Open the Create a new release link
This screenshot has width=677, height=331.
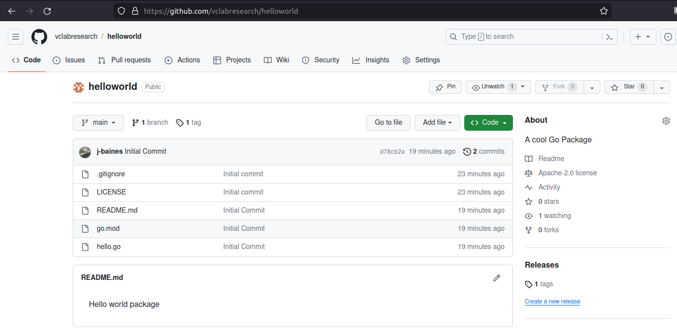pos(552,301)
